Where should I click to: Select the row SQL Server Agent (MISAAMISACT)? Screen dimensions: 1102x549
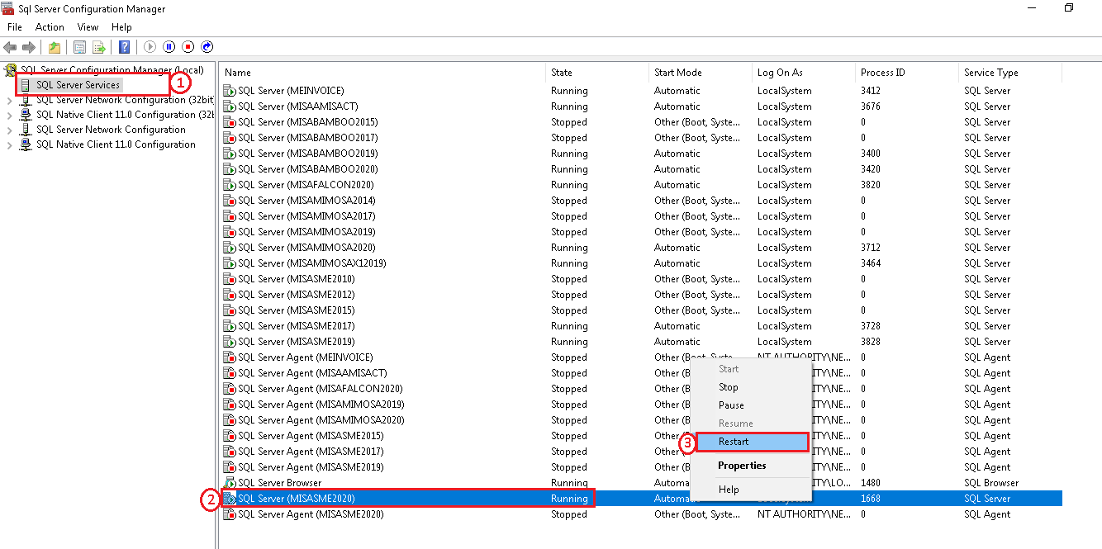tap(641, 373)
